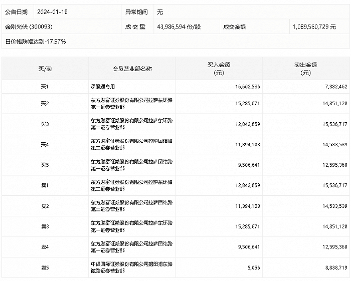
Task: Select sell amount 8,838,719
Action: coord(336,267)
